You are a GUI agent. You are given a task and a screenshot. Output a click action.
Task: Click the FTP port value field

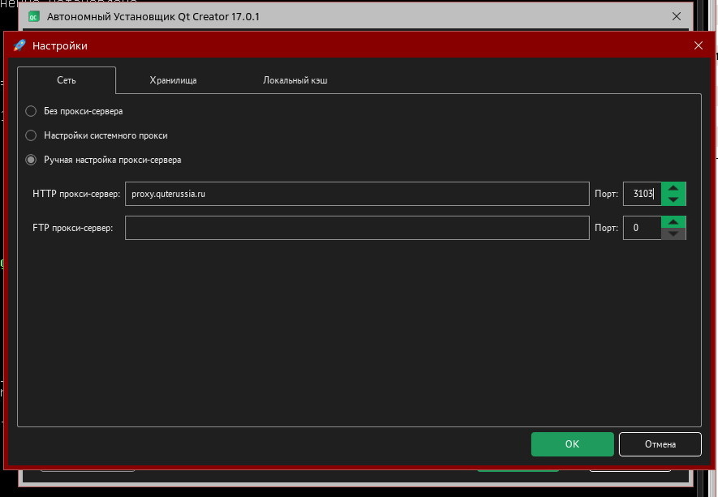click(642, 228)
